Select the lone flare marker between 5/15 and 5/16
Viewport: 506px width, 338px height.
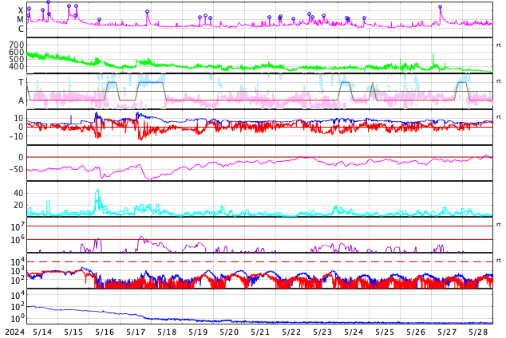coord(100,20)
